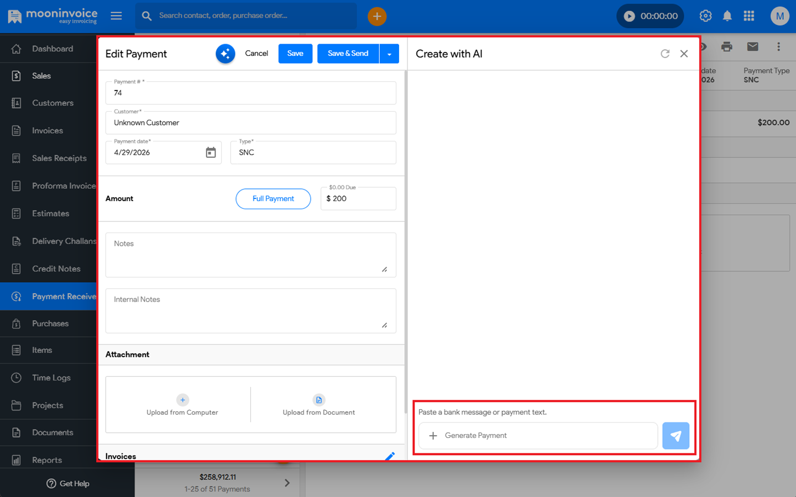Click the Generate Payment input field
Viewport: 796px width, 497px height.
tap(538, 436)
